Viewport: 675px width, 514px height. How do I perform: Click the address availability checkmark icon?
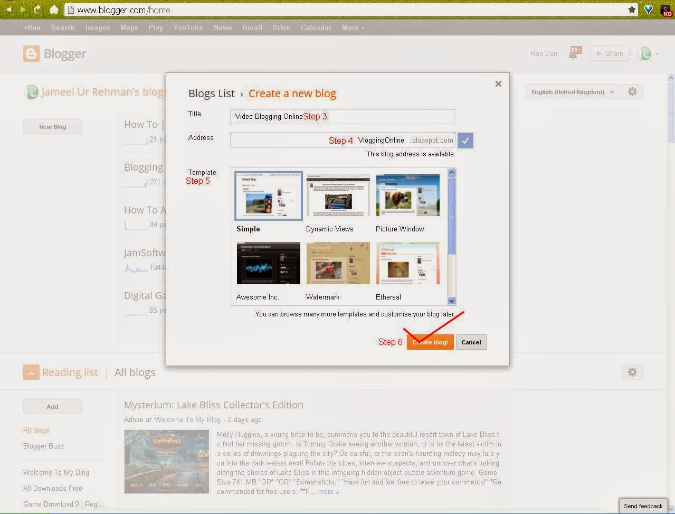pyautogui.click(x=465, y=141)
